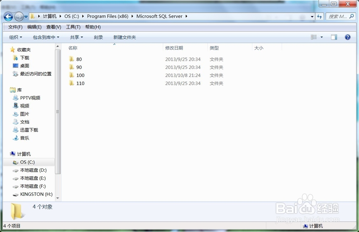The image size is (359, 232).
Task: Select 收藏夹 in the navigation pane
Action: tap(24, 50)
